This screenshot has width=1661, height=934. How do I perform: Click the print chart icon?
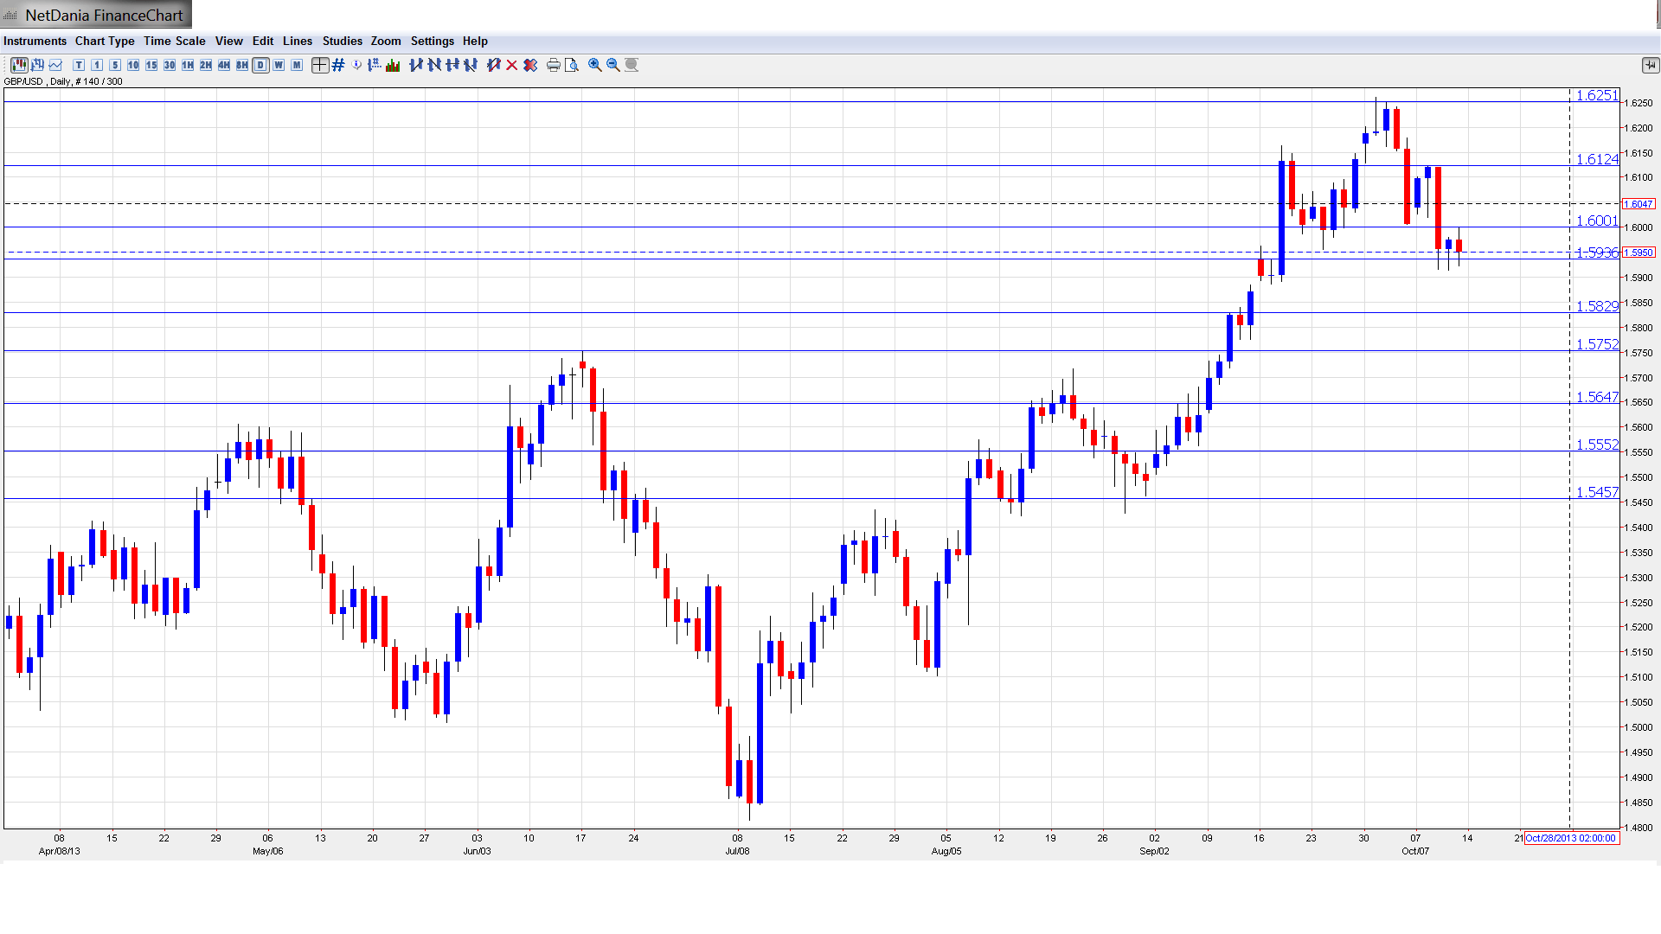click(x=554, y=65)
